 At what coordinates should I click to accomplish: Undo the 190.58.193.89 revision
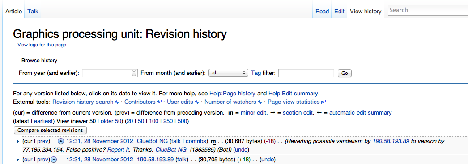click(268, 160)
